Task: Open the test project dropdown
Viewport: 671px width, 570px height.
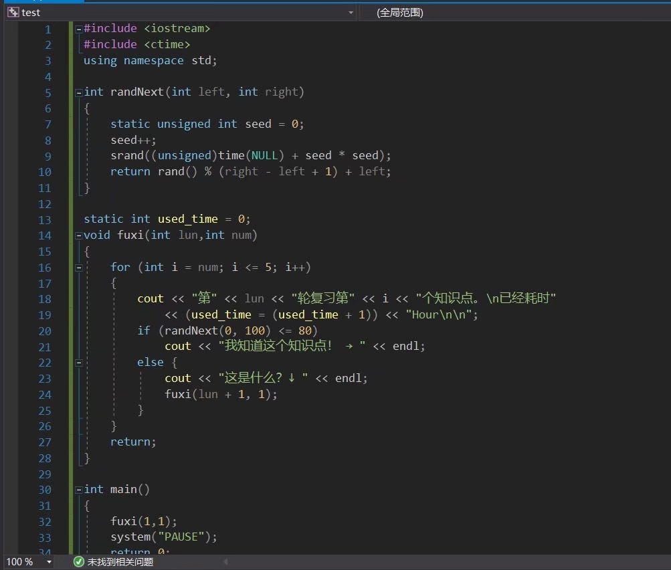Action: (351, 13)
